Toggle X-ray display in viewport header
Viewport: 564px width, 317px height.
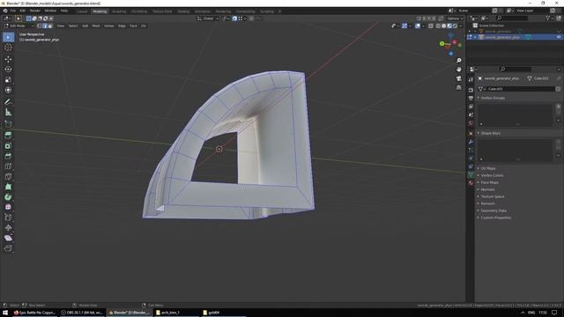coord(431,26)
